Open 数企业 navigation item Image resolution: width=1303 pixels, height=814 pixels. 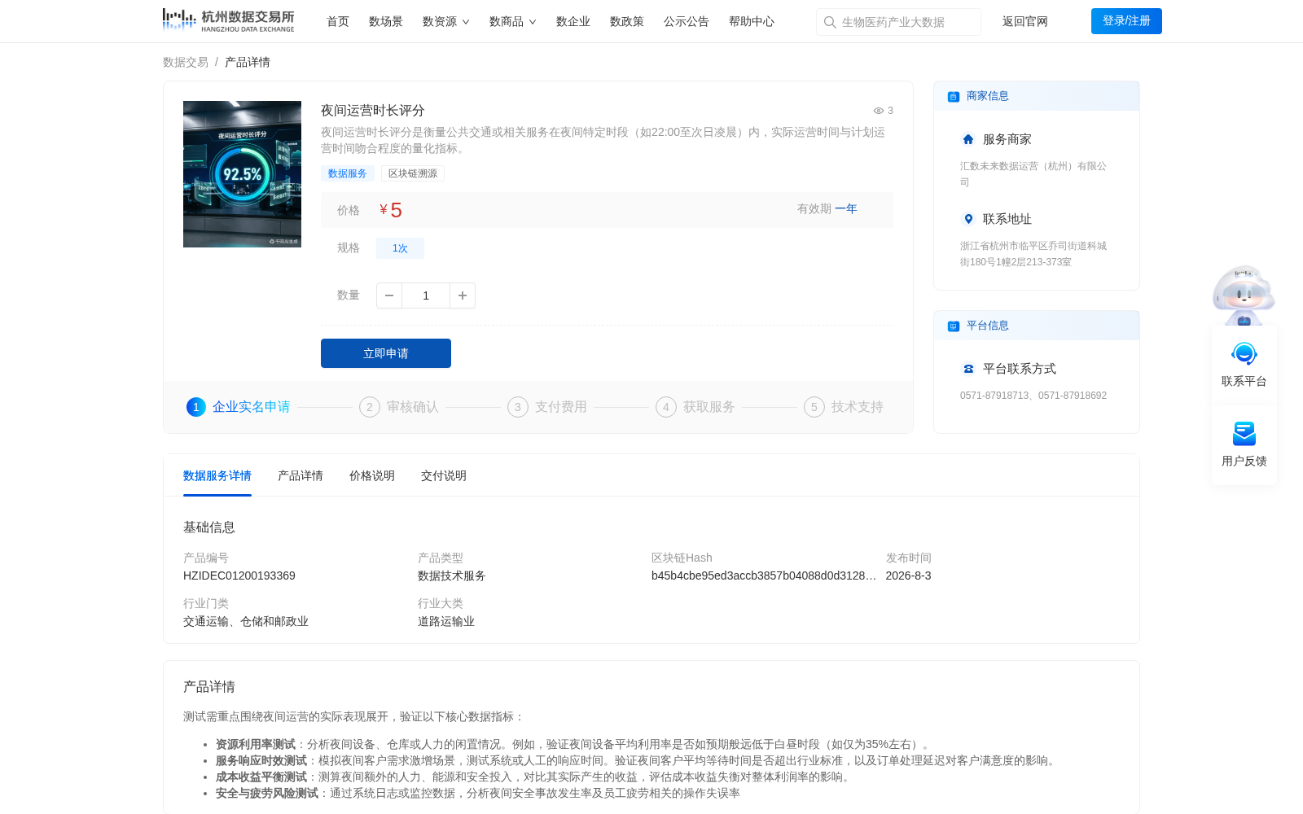[x=573, y=21]
